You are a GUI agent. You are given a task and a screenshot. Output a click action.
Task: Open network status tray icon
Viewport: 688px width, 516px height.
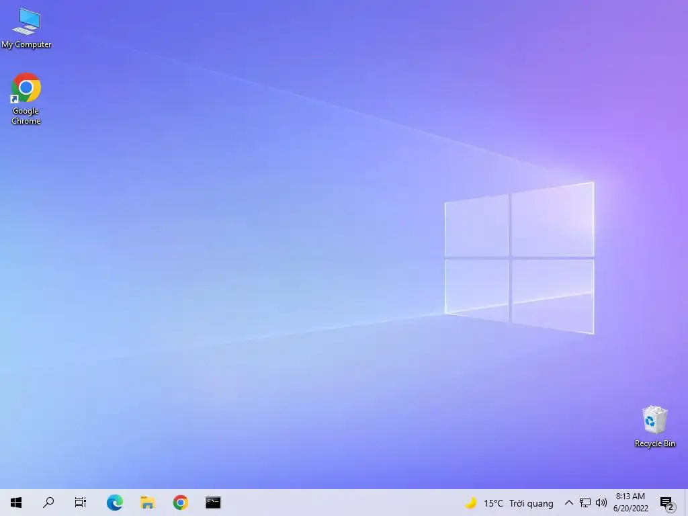(x=585, y=503)
